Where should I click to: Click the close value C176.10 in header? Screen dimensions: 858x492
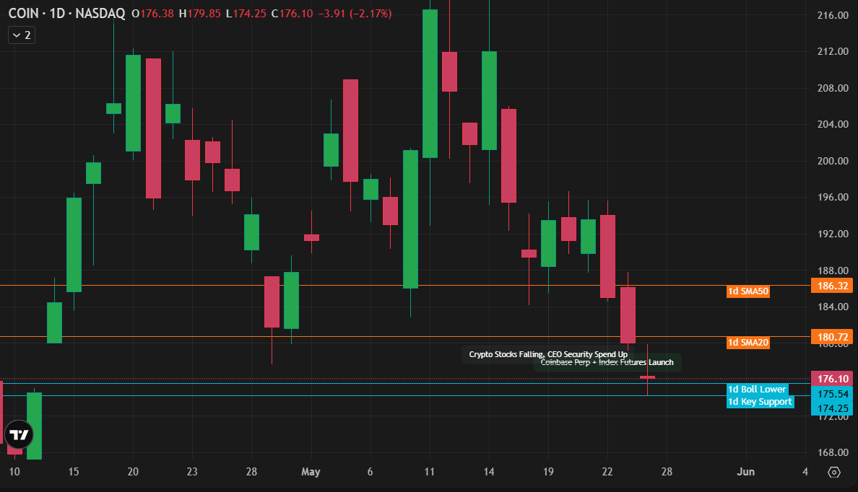(x=292, y=13)
